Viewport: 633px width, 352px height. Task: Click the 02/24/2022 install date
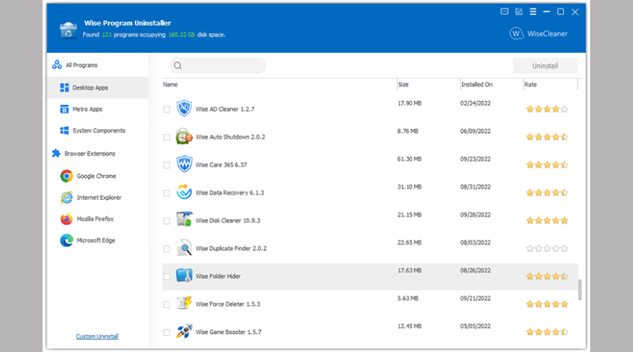tap(475, 103)
